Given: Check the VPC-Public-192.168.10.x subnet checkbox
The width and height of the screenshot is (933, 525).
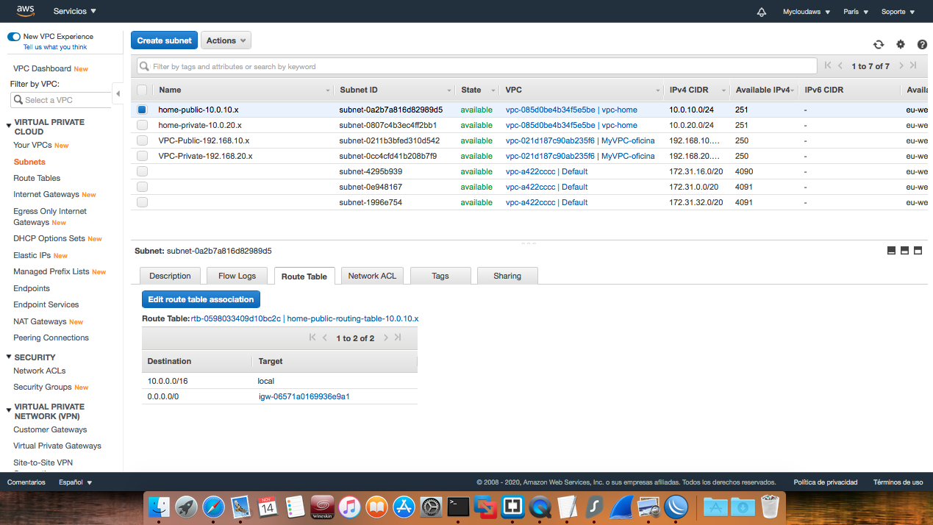Looking at the screenshot, I should click(142, 140).
